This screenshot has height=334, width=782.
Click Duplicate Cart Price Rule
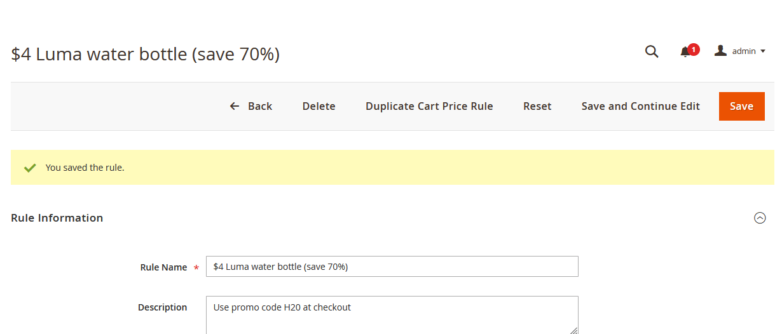coord(429,106)
